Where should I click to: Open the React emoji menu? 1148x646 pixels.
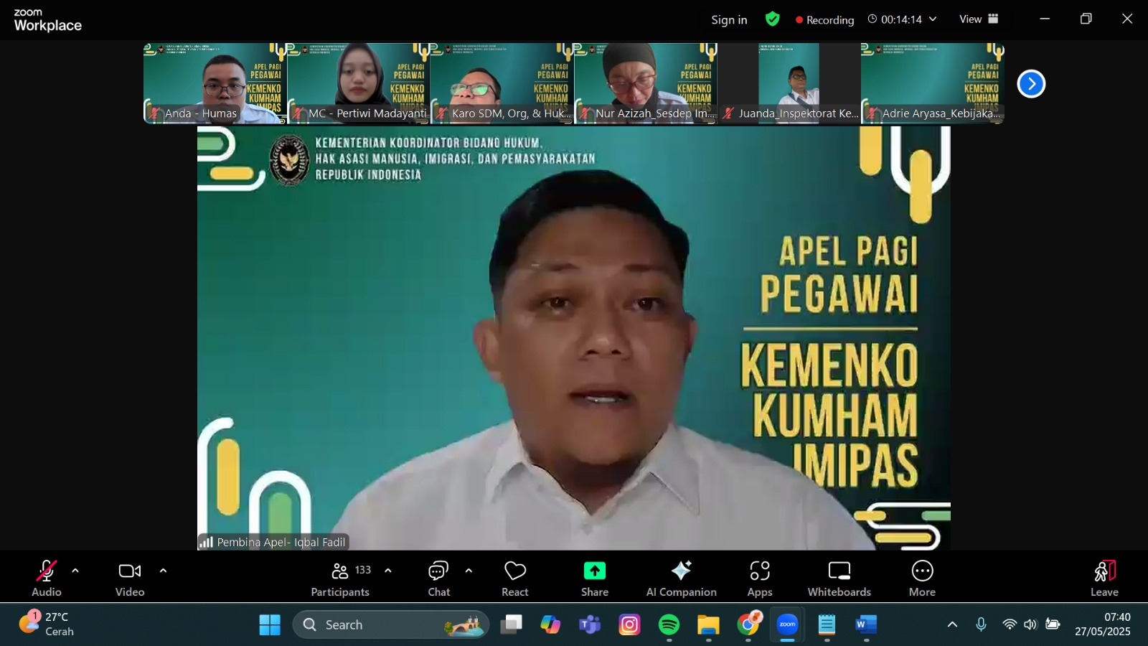click(x=514, y=579)
